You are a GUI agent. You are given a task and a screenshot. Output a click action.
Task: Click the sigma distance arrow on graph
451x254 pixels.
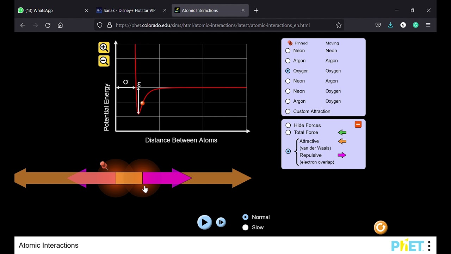126,87
